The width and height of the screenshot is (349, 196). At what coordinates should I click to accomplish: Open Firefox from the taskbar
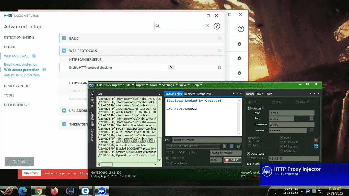[54, 191]
